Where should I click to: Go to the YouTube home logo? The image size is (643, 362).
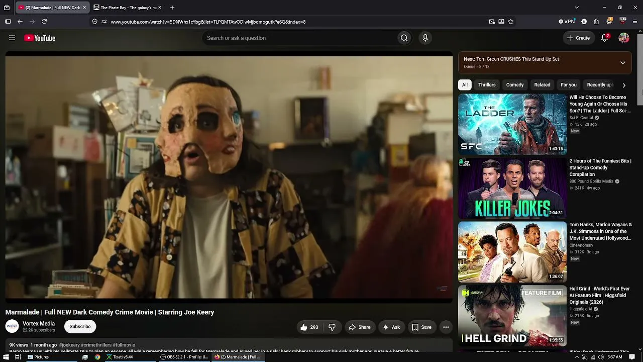click(40, 38)
